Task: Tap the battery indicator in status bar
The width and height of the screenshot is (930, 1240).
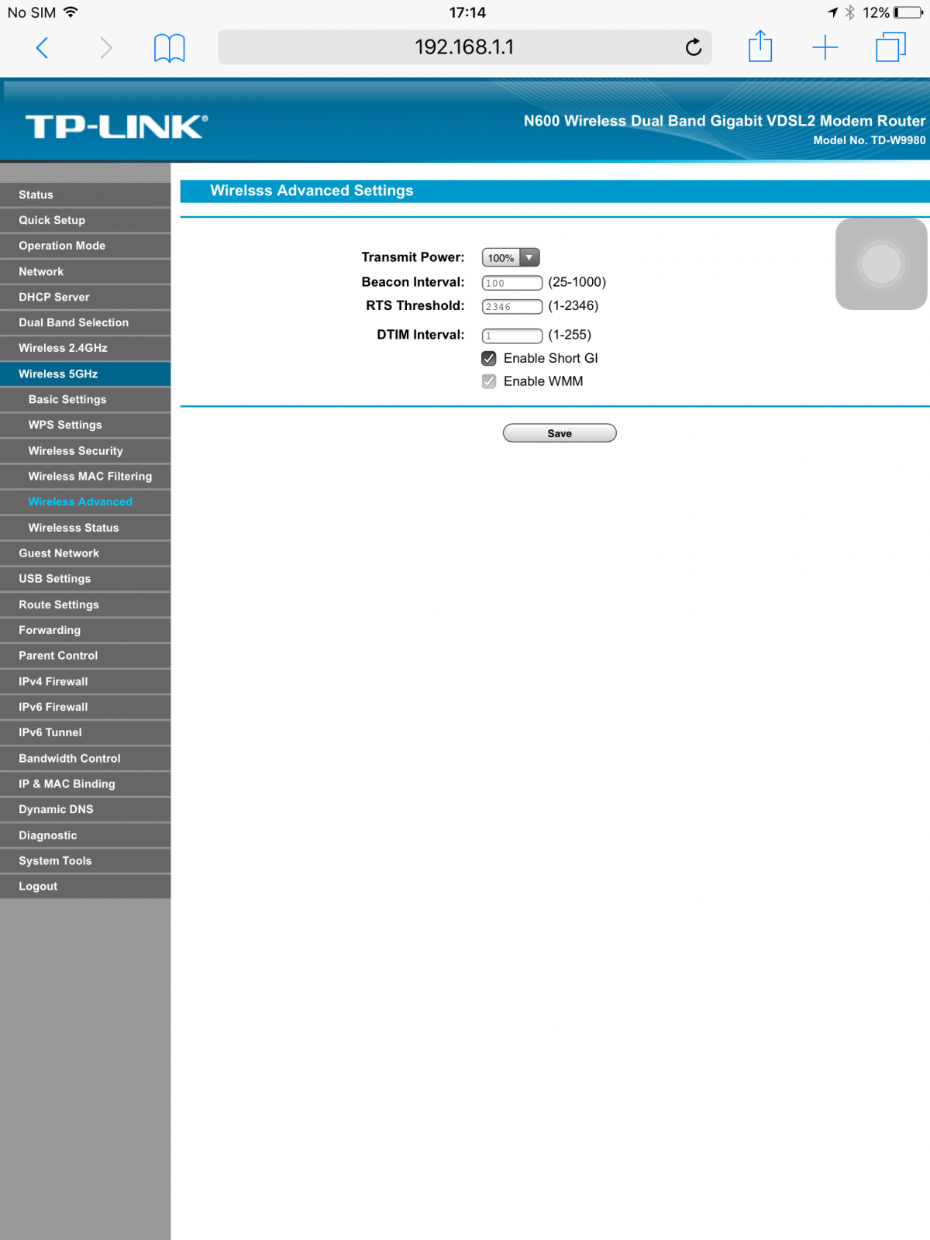Action: click(x=908, y=12)
